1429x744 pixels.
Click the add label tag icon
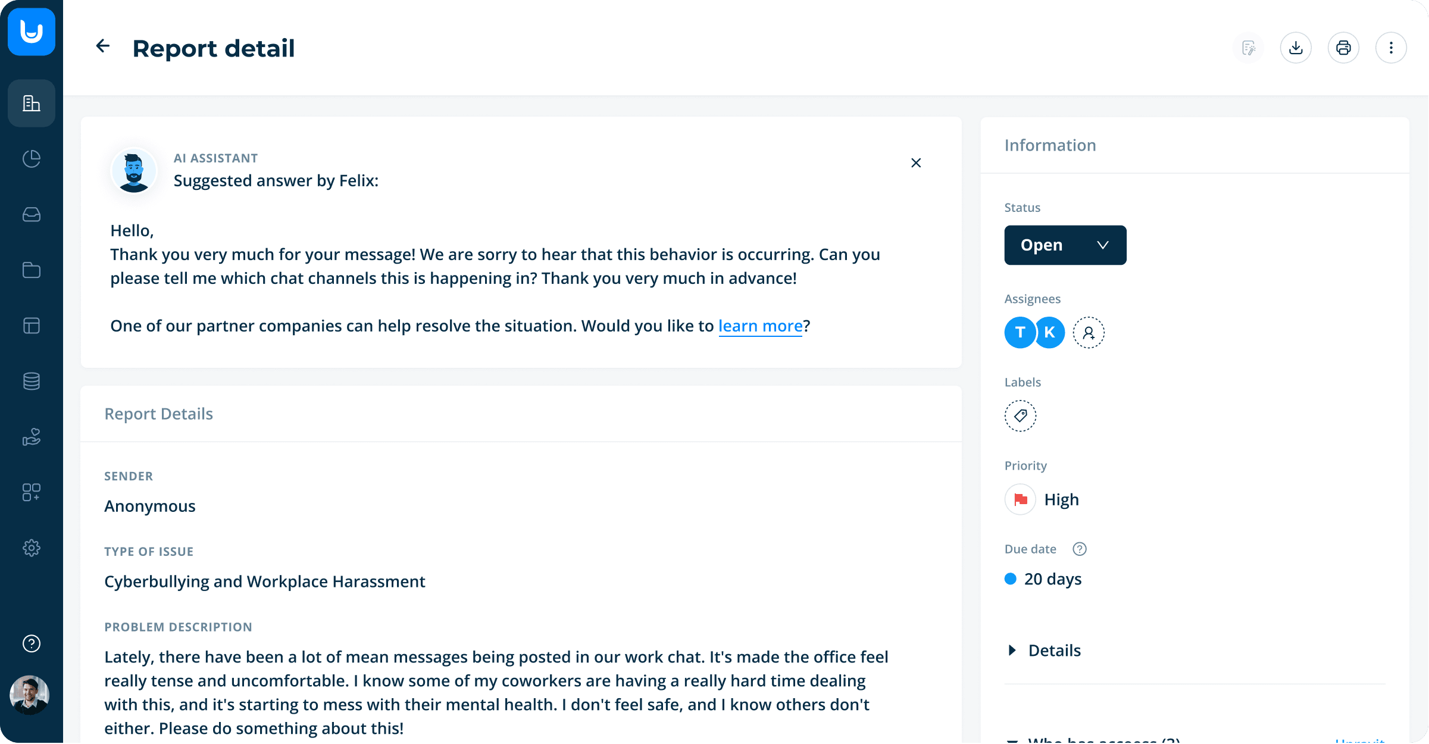1021,416
